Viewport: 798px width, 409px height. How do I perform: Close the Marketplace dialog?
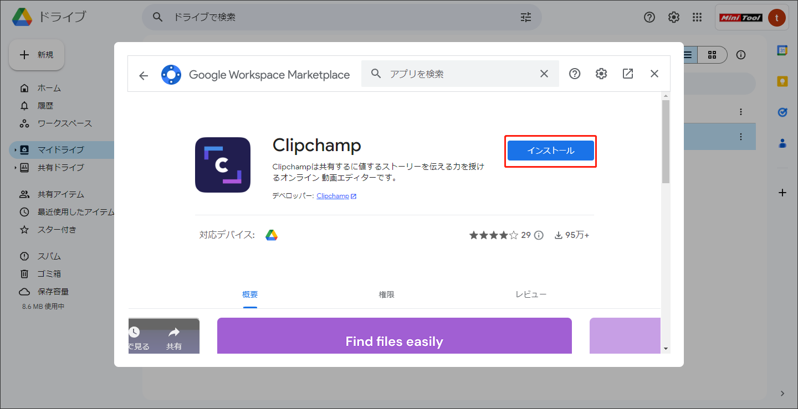coord(654,74)
